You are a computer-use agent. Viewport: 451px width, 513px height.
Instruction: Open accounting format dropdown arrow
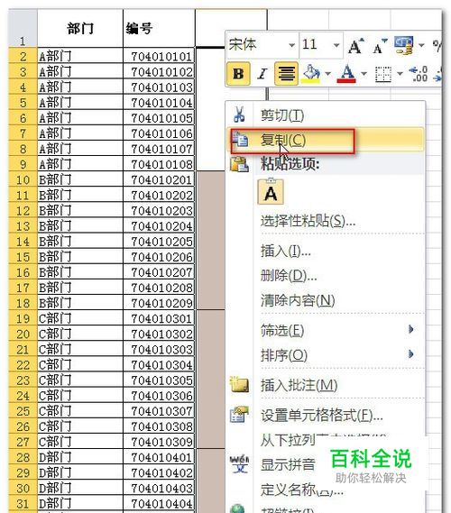(421, 45)
